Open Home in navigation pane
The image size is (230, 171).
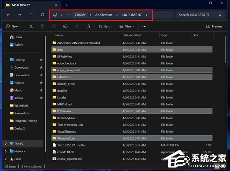tap(16, 37)
